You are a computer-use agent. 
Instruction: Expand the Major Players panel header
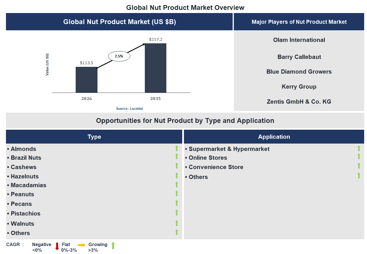tap(299, 22)
